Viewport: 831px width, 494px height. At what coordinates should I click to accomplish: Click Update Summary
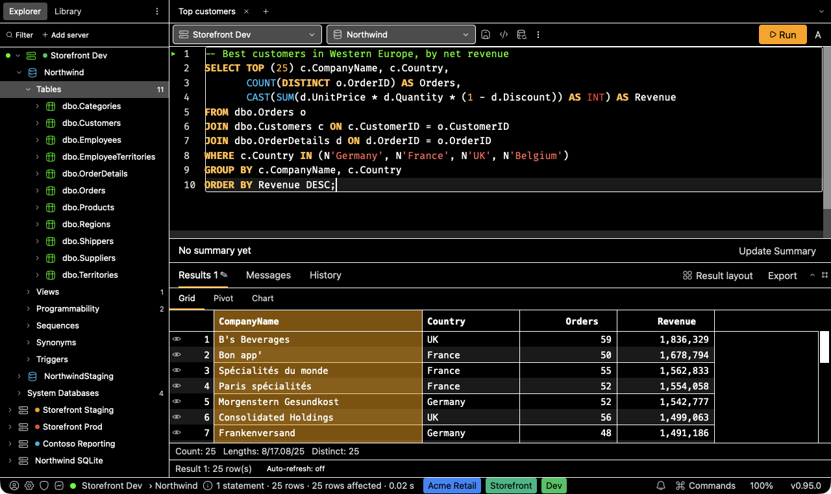click(777, 251)
